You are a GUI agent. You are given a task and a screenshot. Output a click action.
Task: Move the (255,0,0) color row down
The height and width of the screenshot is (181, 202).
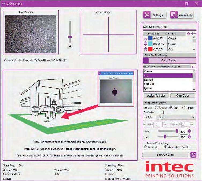tap(145, 51)
